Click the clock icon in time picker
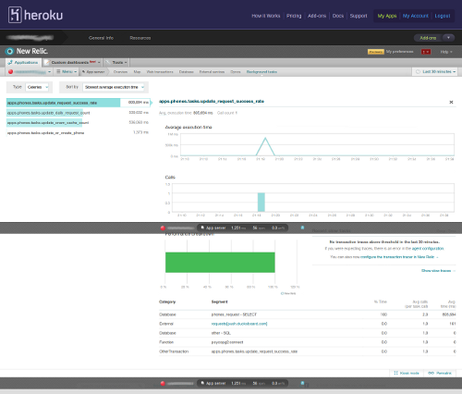 [x=418, y=71]
